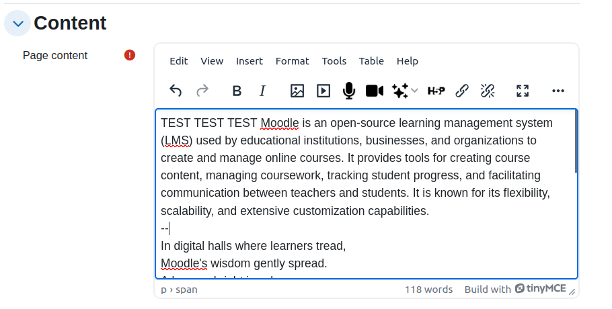Insert a link with chain icon
This screenshot has width=612, height=309.
[462, 91]
